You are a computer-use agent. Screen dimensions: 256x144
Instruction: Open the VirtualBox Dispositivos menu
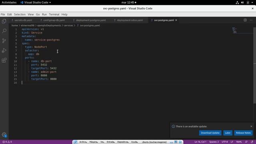coord(123,142)
